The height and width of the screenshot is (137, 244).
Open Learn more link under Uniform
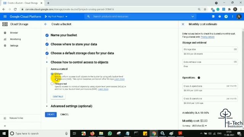click(x=119, y=79)
